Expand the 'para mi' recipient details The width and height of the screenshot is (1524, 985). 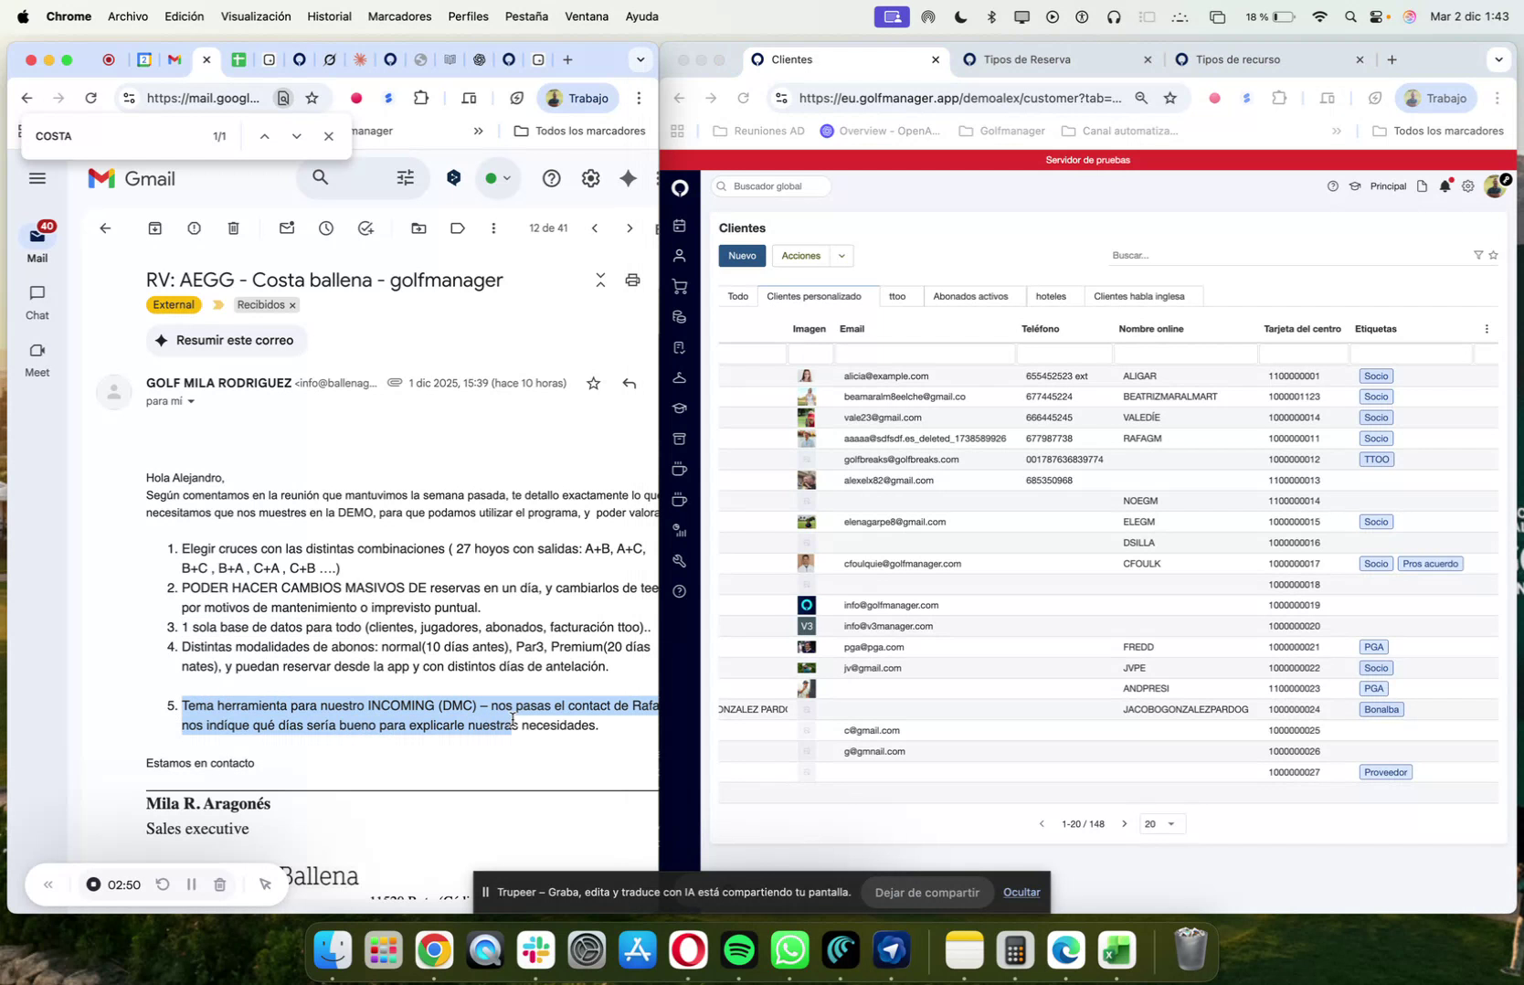click(x=172, y=401)
